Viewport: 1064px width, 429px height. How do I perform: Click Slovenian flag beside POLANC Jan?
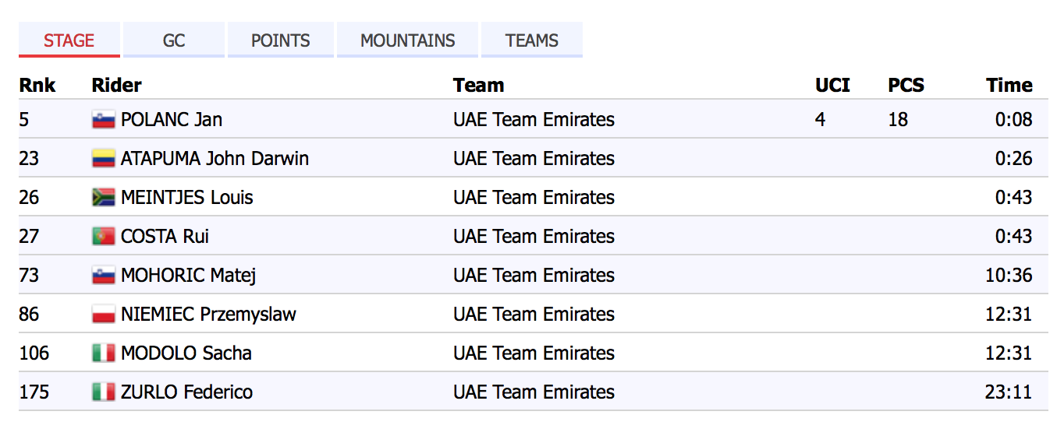coord(103,120)
